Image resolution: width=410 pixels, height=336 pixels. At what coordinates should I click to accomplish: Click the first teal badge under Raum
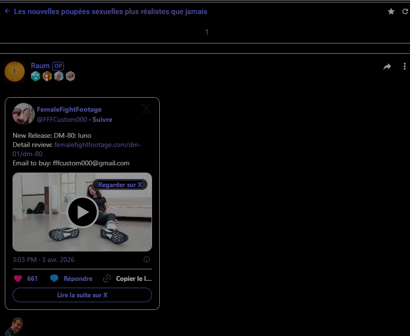click(x=35, y=76)
